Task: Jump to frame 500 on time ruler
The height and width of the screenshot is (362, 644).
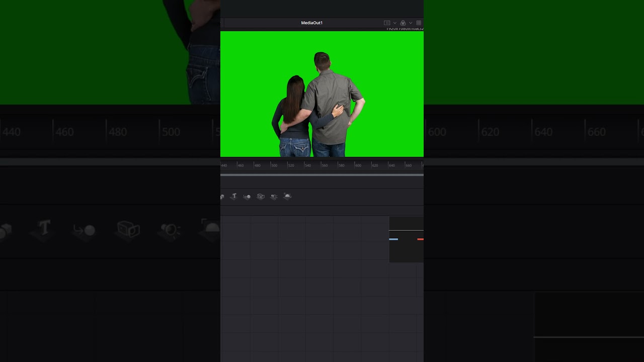Action: (274, 165)
